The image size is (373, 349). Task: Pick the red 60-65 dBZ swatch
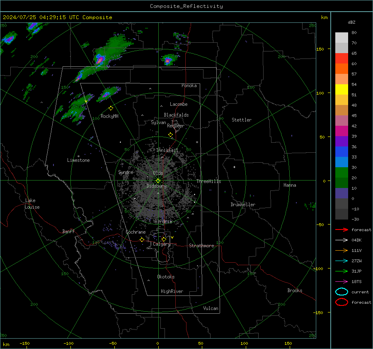[x=342, y=59]
